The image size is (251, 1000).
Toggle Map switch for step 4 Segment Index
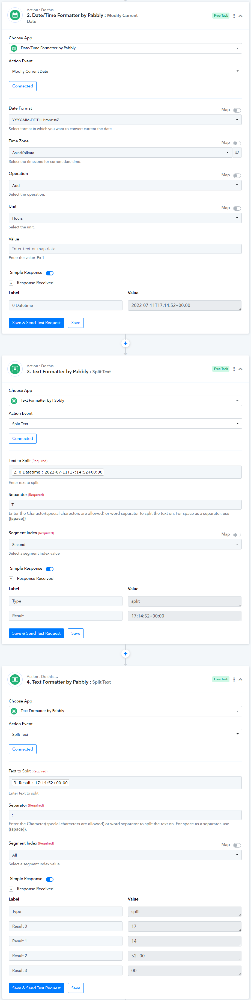(237, 845)
